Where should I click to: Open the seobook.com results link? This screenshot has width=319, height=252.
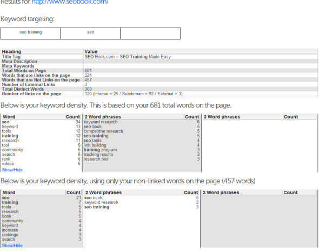click(70, 2)
